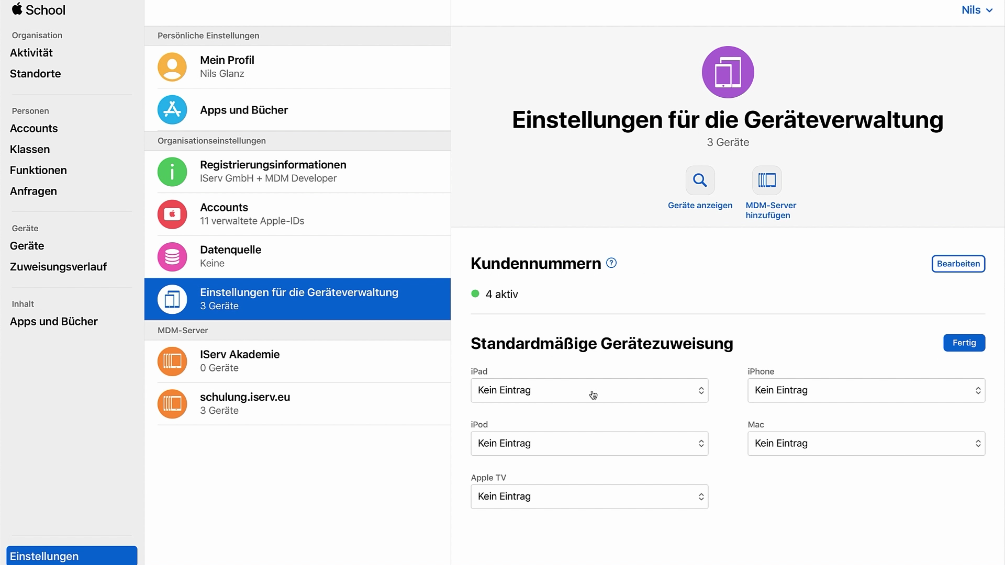Open the iPad Kein Eintrag dropdown

coord(589,390)
